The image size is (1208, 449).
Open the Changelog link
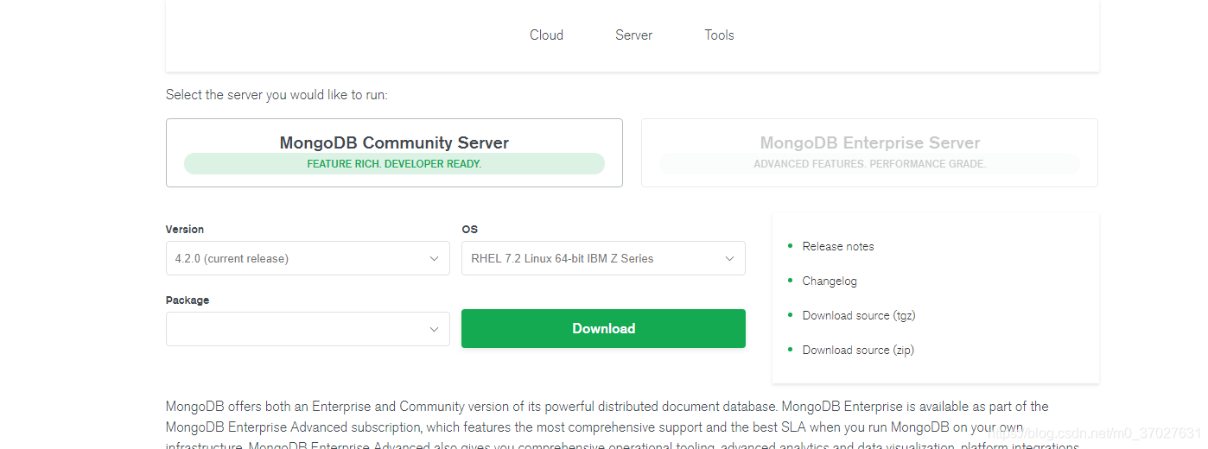coord(830,281)
